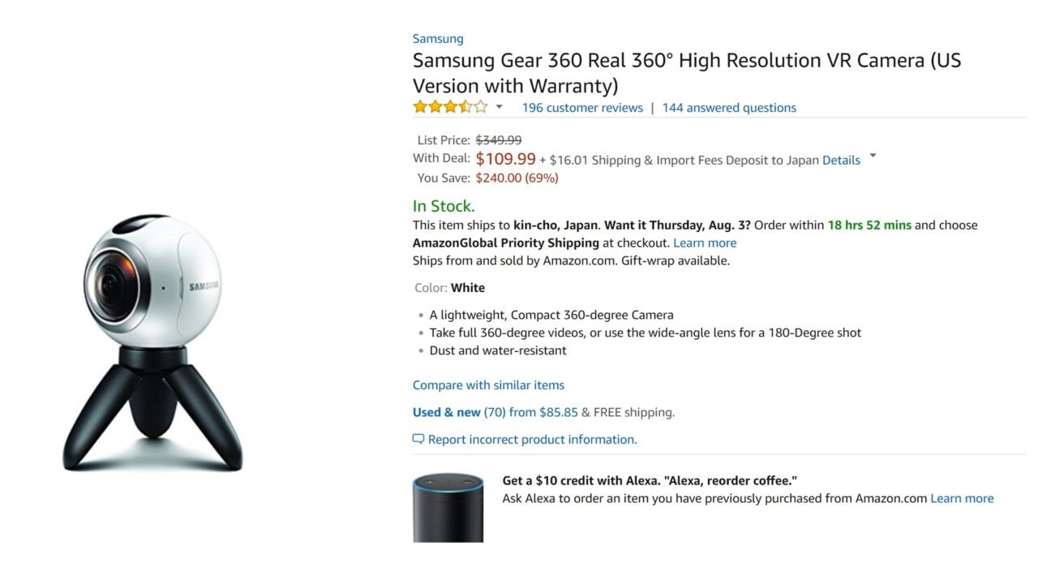View the 144 answered questions
The height and width of the screenshot is (584, 1038).
pyautogui.click(x=729, y=108)
